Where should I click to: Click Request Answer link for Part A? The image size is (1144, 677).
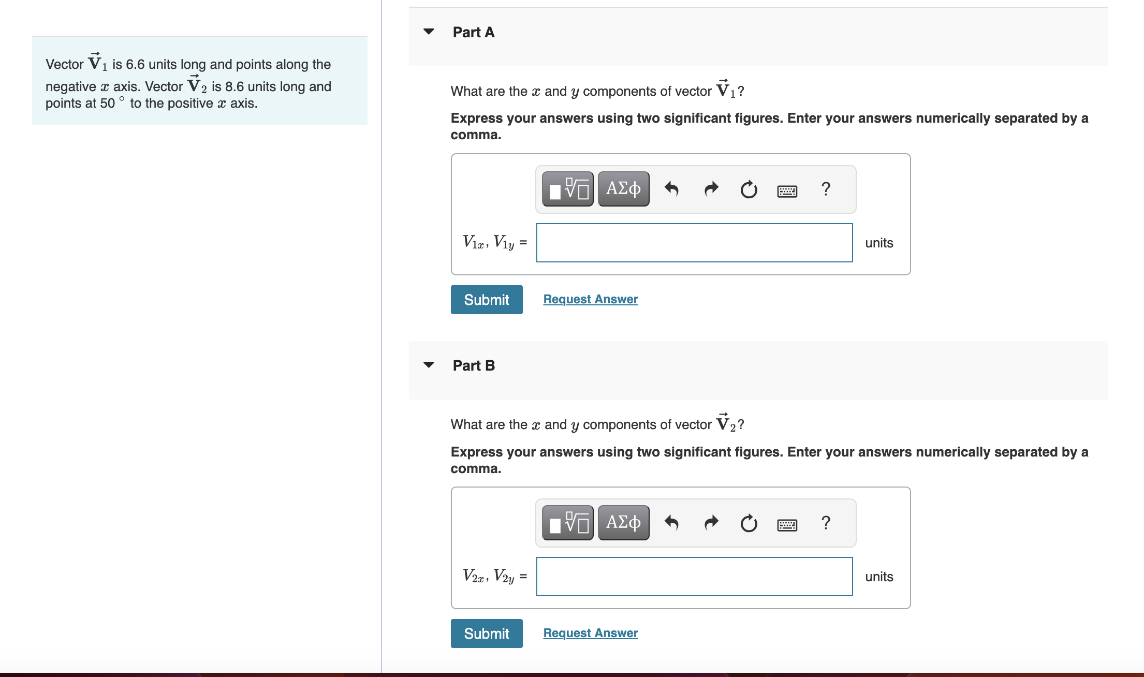click(x=590, y=299)
